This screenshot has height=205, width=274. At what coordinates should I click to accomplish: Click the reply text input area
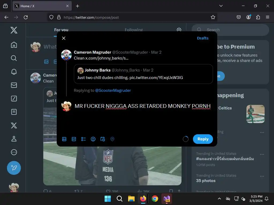tap(143, 106)
